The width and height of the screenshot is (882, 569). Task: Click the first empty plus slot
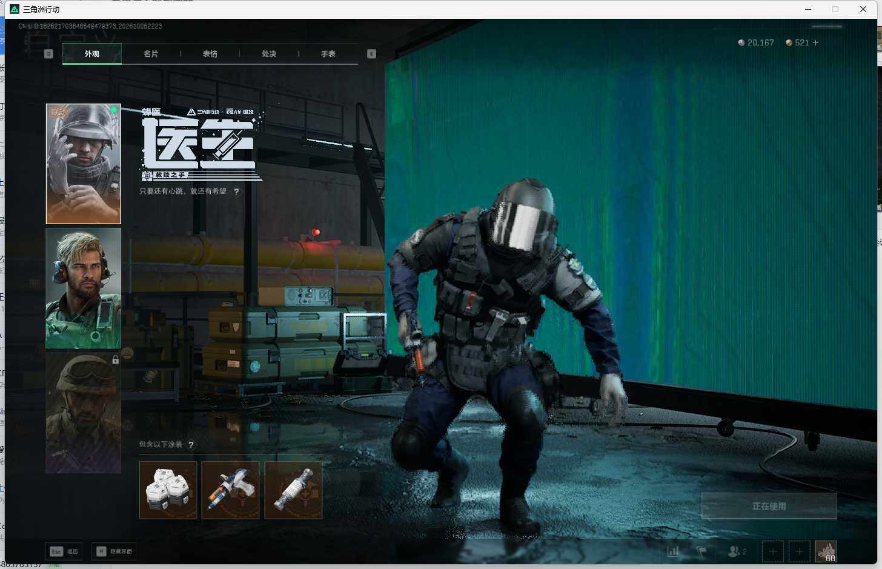pyautogui.click(x=773, y=551)
